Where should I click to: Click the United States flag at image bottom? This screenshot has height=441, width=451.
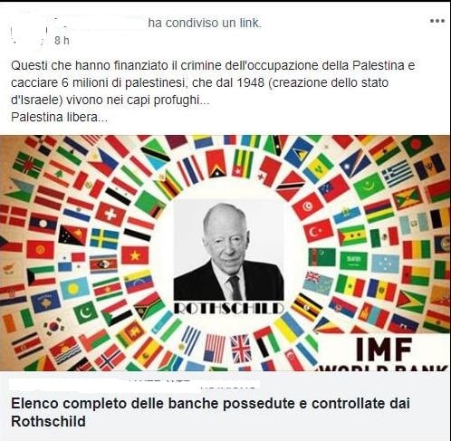click(215, 348)
